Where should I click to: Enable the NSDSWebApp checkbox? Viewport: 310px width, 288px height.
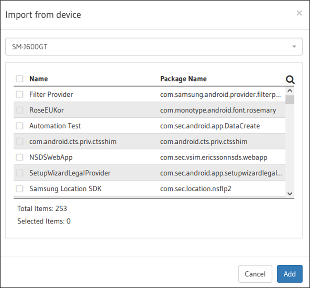[x=19, y=157]
